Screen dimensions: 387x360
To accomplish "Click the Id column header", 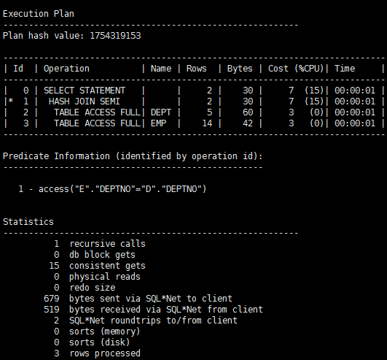I will click(18, 69).
